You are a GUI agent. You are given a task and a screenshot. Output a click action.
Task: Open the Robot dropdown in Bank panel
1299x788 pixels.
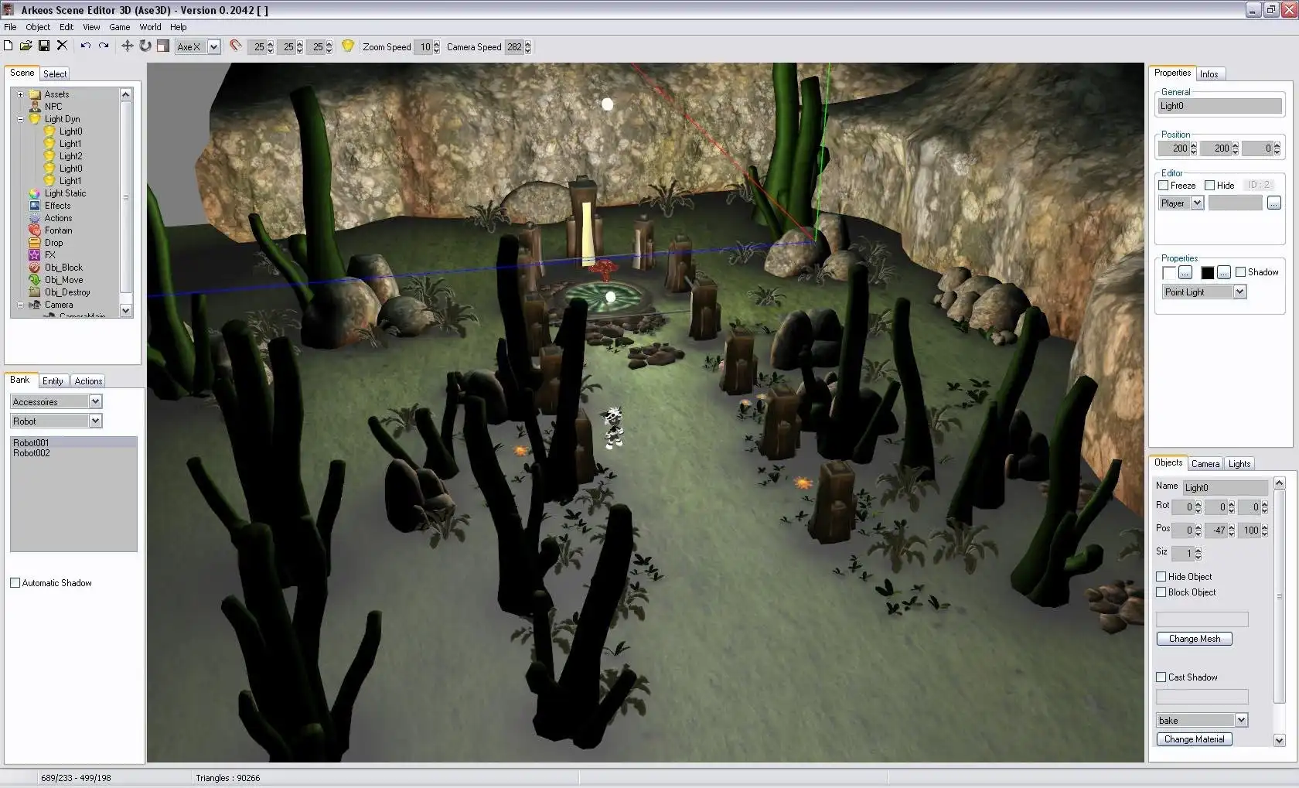[95, 421]
